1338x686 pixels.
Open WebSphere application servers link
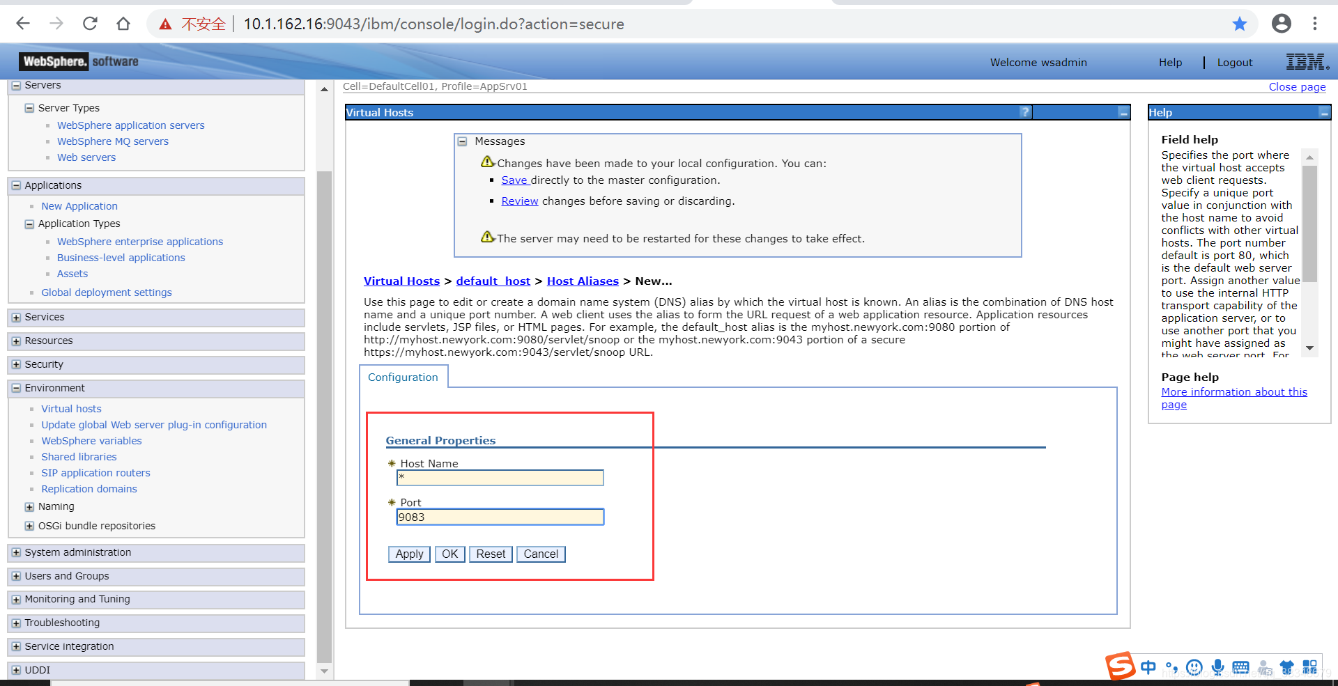coord(131,125)
